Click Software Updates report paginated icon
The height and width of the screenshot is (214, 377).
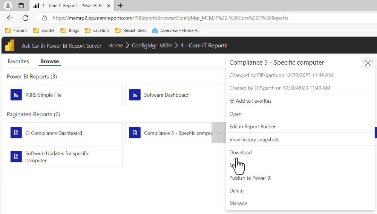[16, 157]
